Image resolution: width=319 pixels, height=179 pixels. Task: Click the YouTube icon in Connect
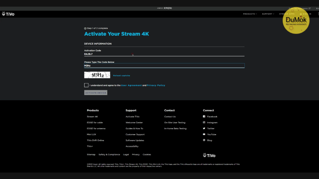(x=204, y=134)
